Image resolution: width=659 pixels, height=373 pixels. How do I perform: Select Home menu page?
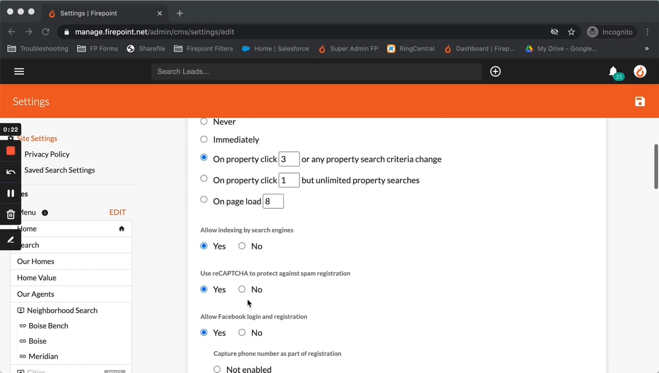click(71, 228)
